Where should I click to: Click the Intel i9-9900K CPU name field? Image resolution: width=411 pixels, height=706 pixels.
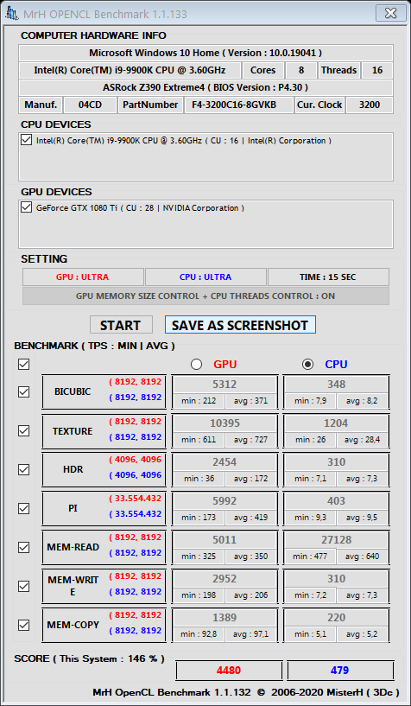pos(130,70)
